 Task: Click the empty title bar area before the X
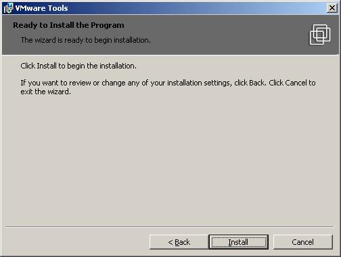click(x=196, y=8)
